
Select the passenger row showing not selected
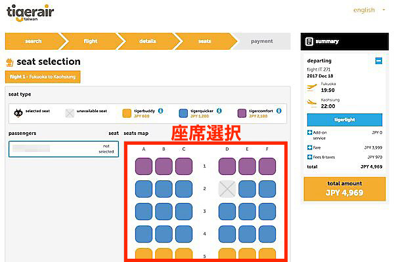click(x=64, y=149)
